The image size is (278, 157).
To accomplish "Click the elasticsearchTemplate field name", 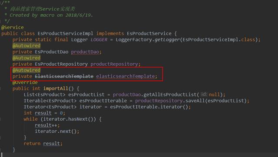I will click(126, 76).
